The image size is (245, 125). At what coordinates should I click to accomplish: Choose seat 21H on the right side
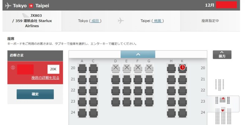point(171,80)
